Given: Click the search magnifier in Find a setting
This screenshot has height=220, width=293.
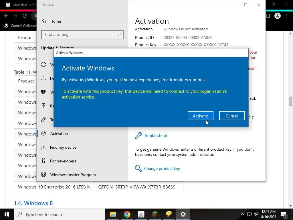Looking at the screenshot, I should (x=119, y=35).
